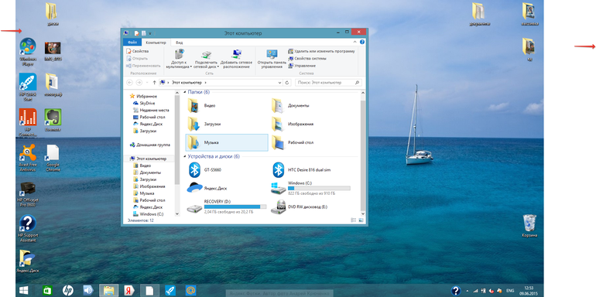Switch to the Файл tab
This screenshot has width=596, height=297.
click(x=132, y=43)
